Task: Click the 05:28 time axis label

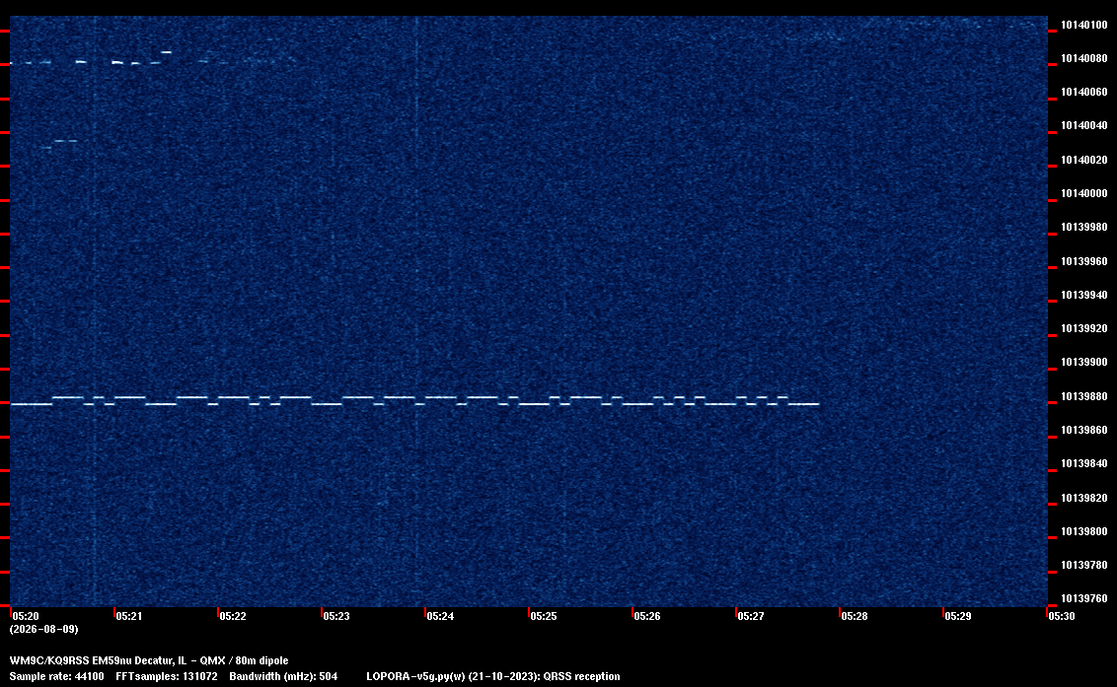Action: click(855, 616)
